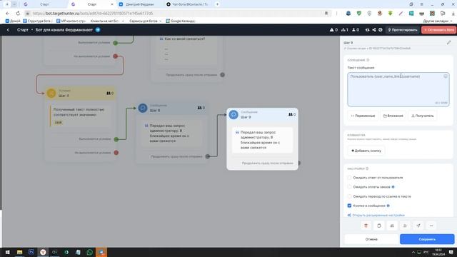
Task: Switch to the Дмитрий Фердман browser tab
Action: 140,4
